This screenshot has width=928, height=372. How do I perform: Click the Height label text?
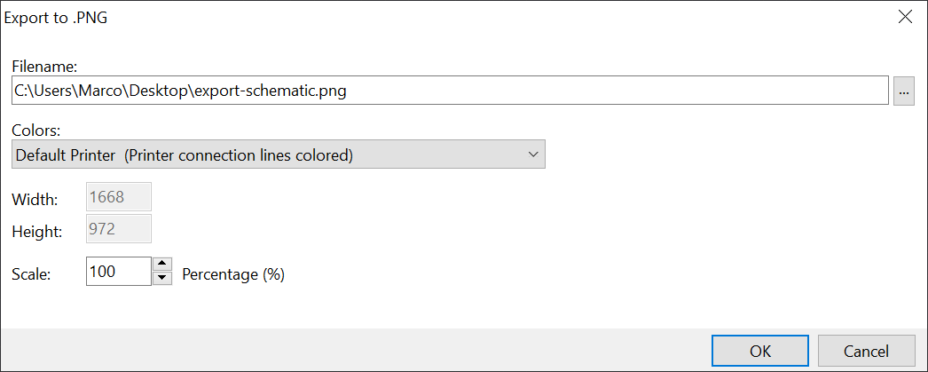tap(37, 232)
